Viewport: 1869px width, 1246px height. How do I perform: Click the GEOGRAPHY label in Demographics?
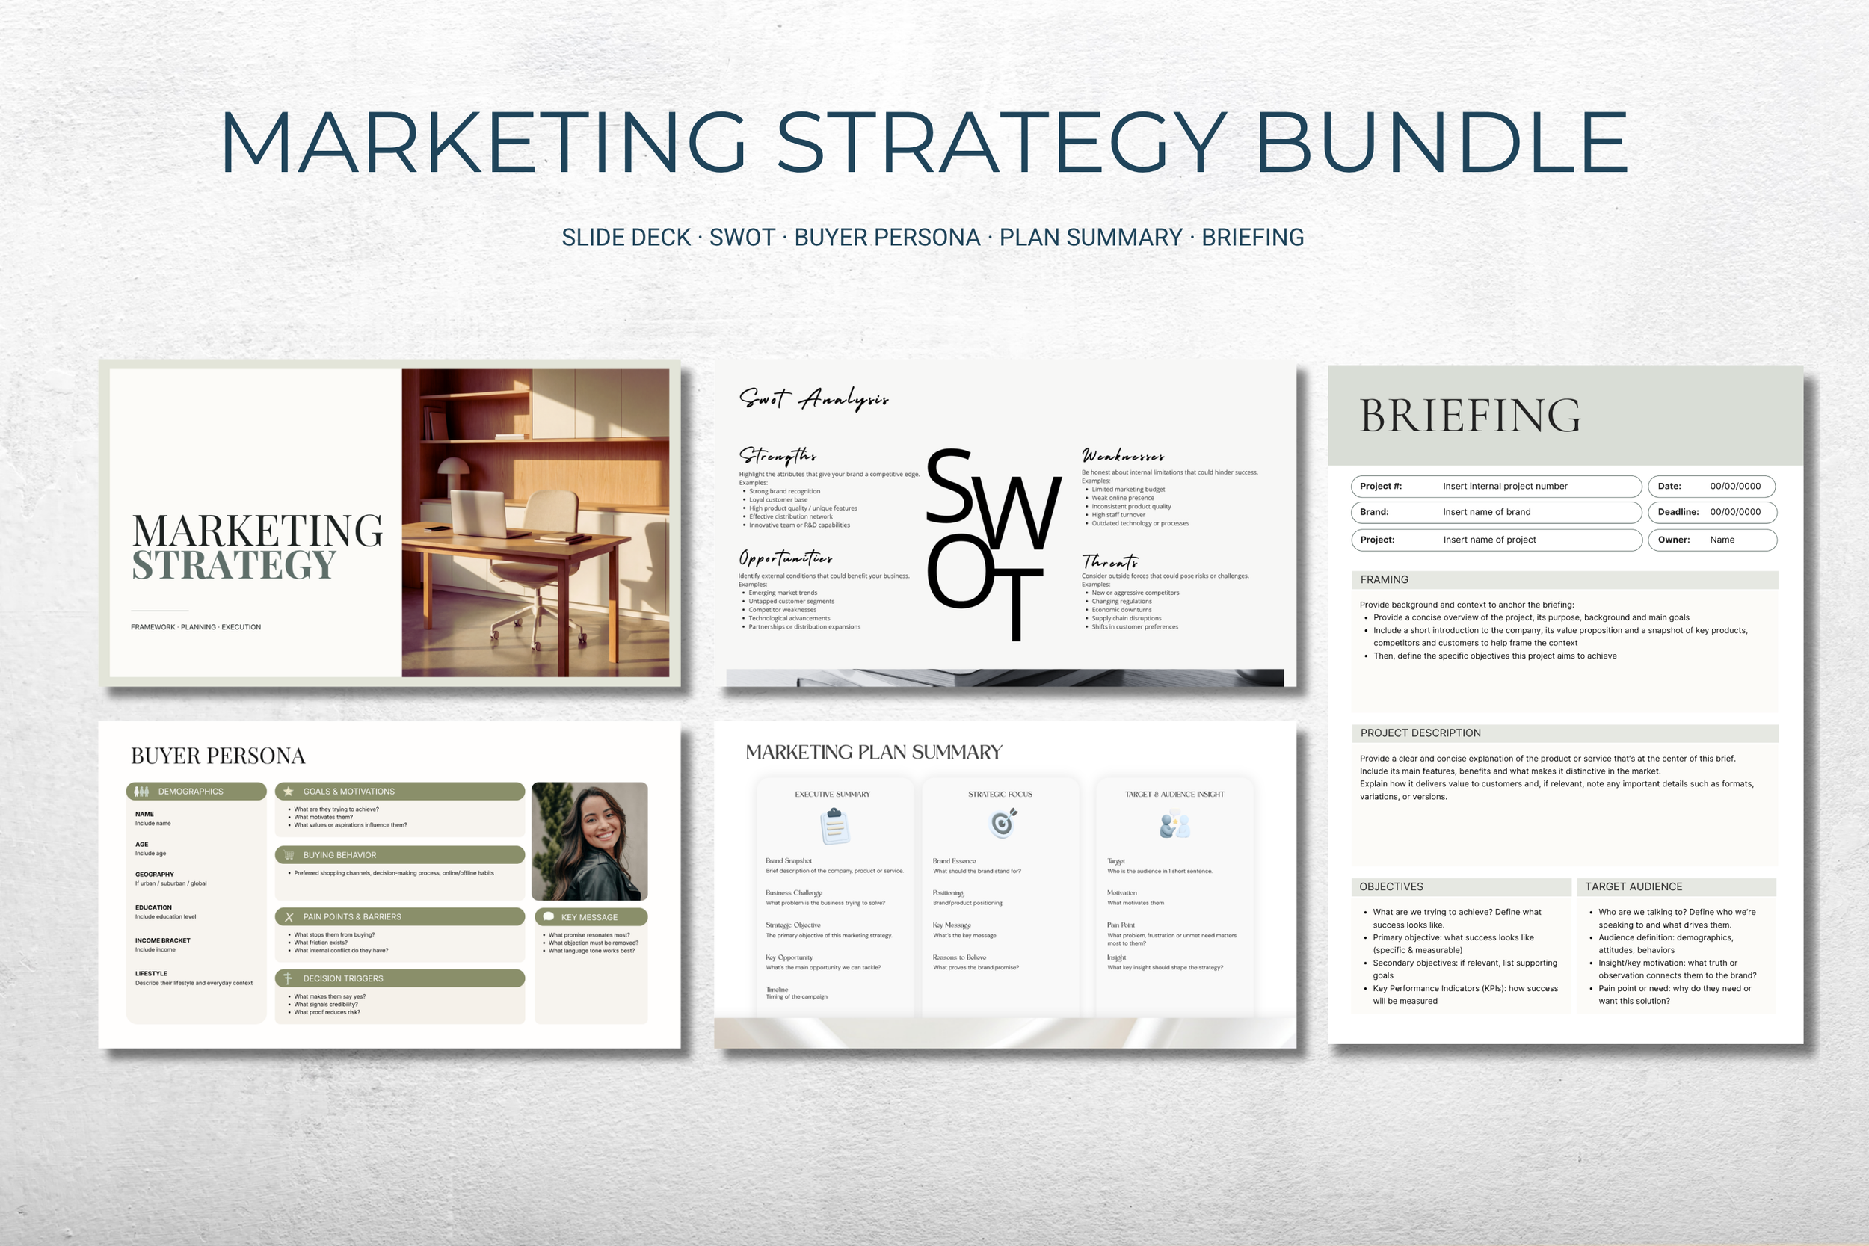[154, 874]
